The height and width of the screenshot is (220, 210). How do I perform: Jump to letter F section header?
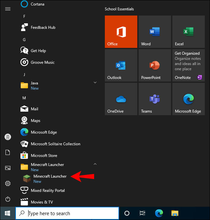[24, 16]
